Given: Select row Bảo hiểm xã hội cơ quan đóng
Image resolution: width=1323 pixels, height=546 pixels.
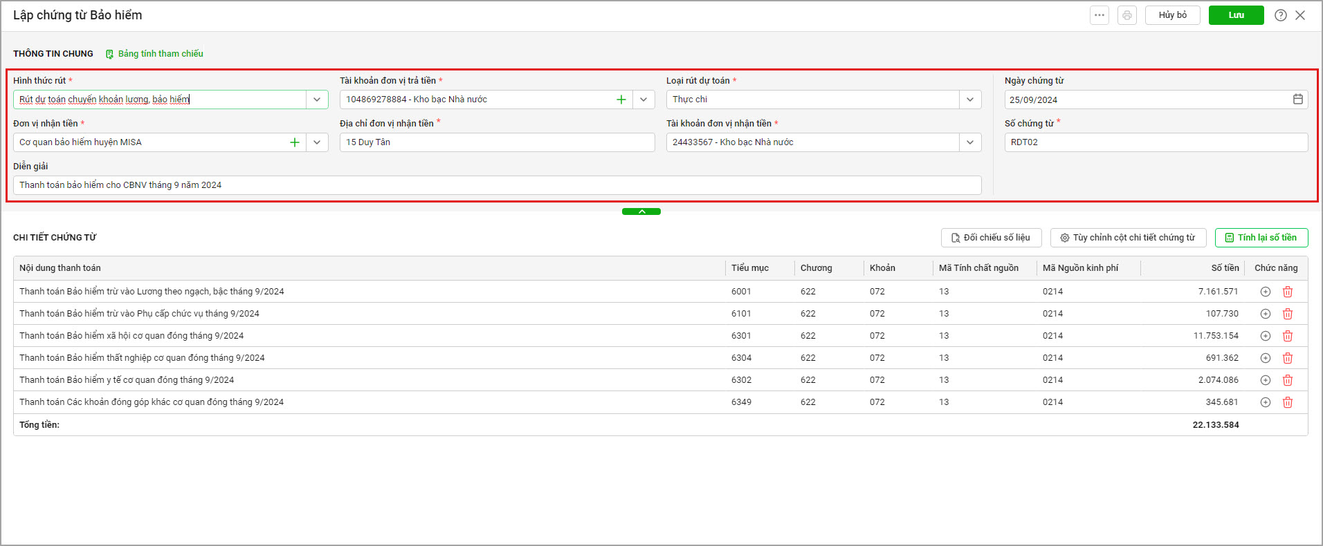Looking at the screenshot, I should (661, 336).
